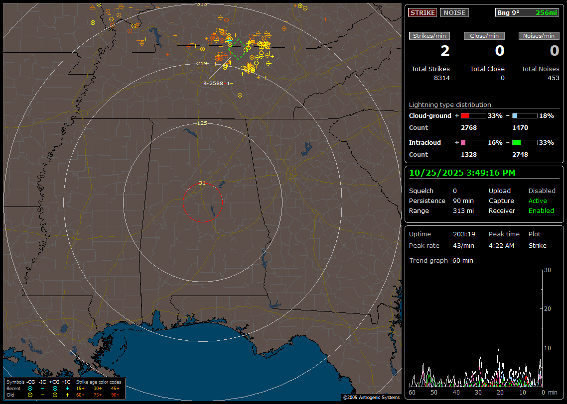567x404 pixels.
Task: Click the 90+ strike age color code
Action: pos(115,395)
